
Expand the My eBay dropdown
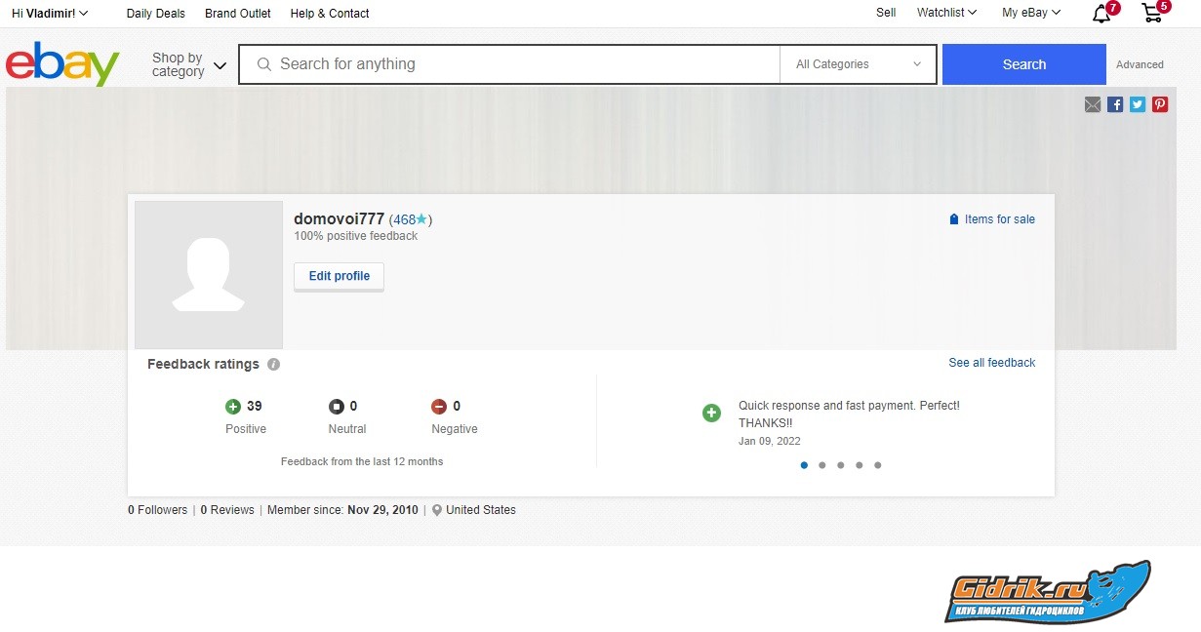(x=1030, y=13)
